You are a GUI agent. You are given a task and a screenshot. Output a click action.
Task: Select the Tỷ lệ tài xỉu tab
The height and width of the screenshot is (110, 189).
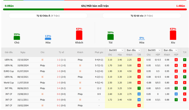coord(142,16)
